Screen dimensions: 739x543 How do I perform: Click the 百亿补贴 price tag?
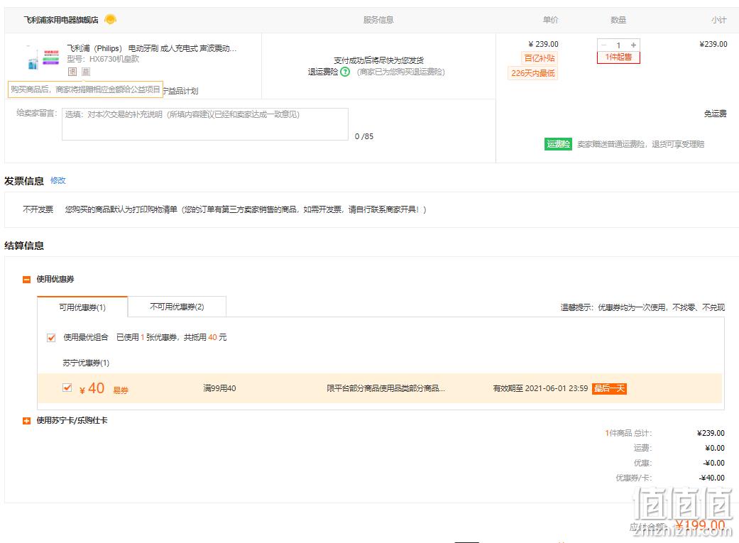pyautogui.click(x=540, y=58)
